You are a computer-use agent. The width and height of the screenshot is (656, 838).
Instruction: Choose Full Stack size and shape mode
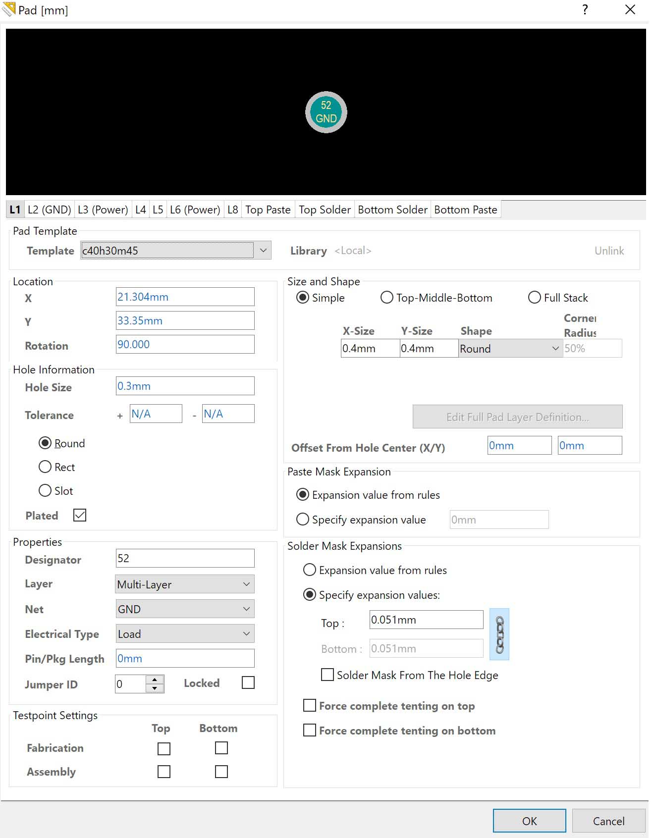coord(534,298)
